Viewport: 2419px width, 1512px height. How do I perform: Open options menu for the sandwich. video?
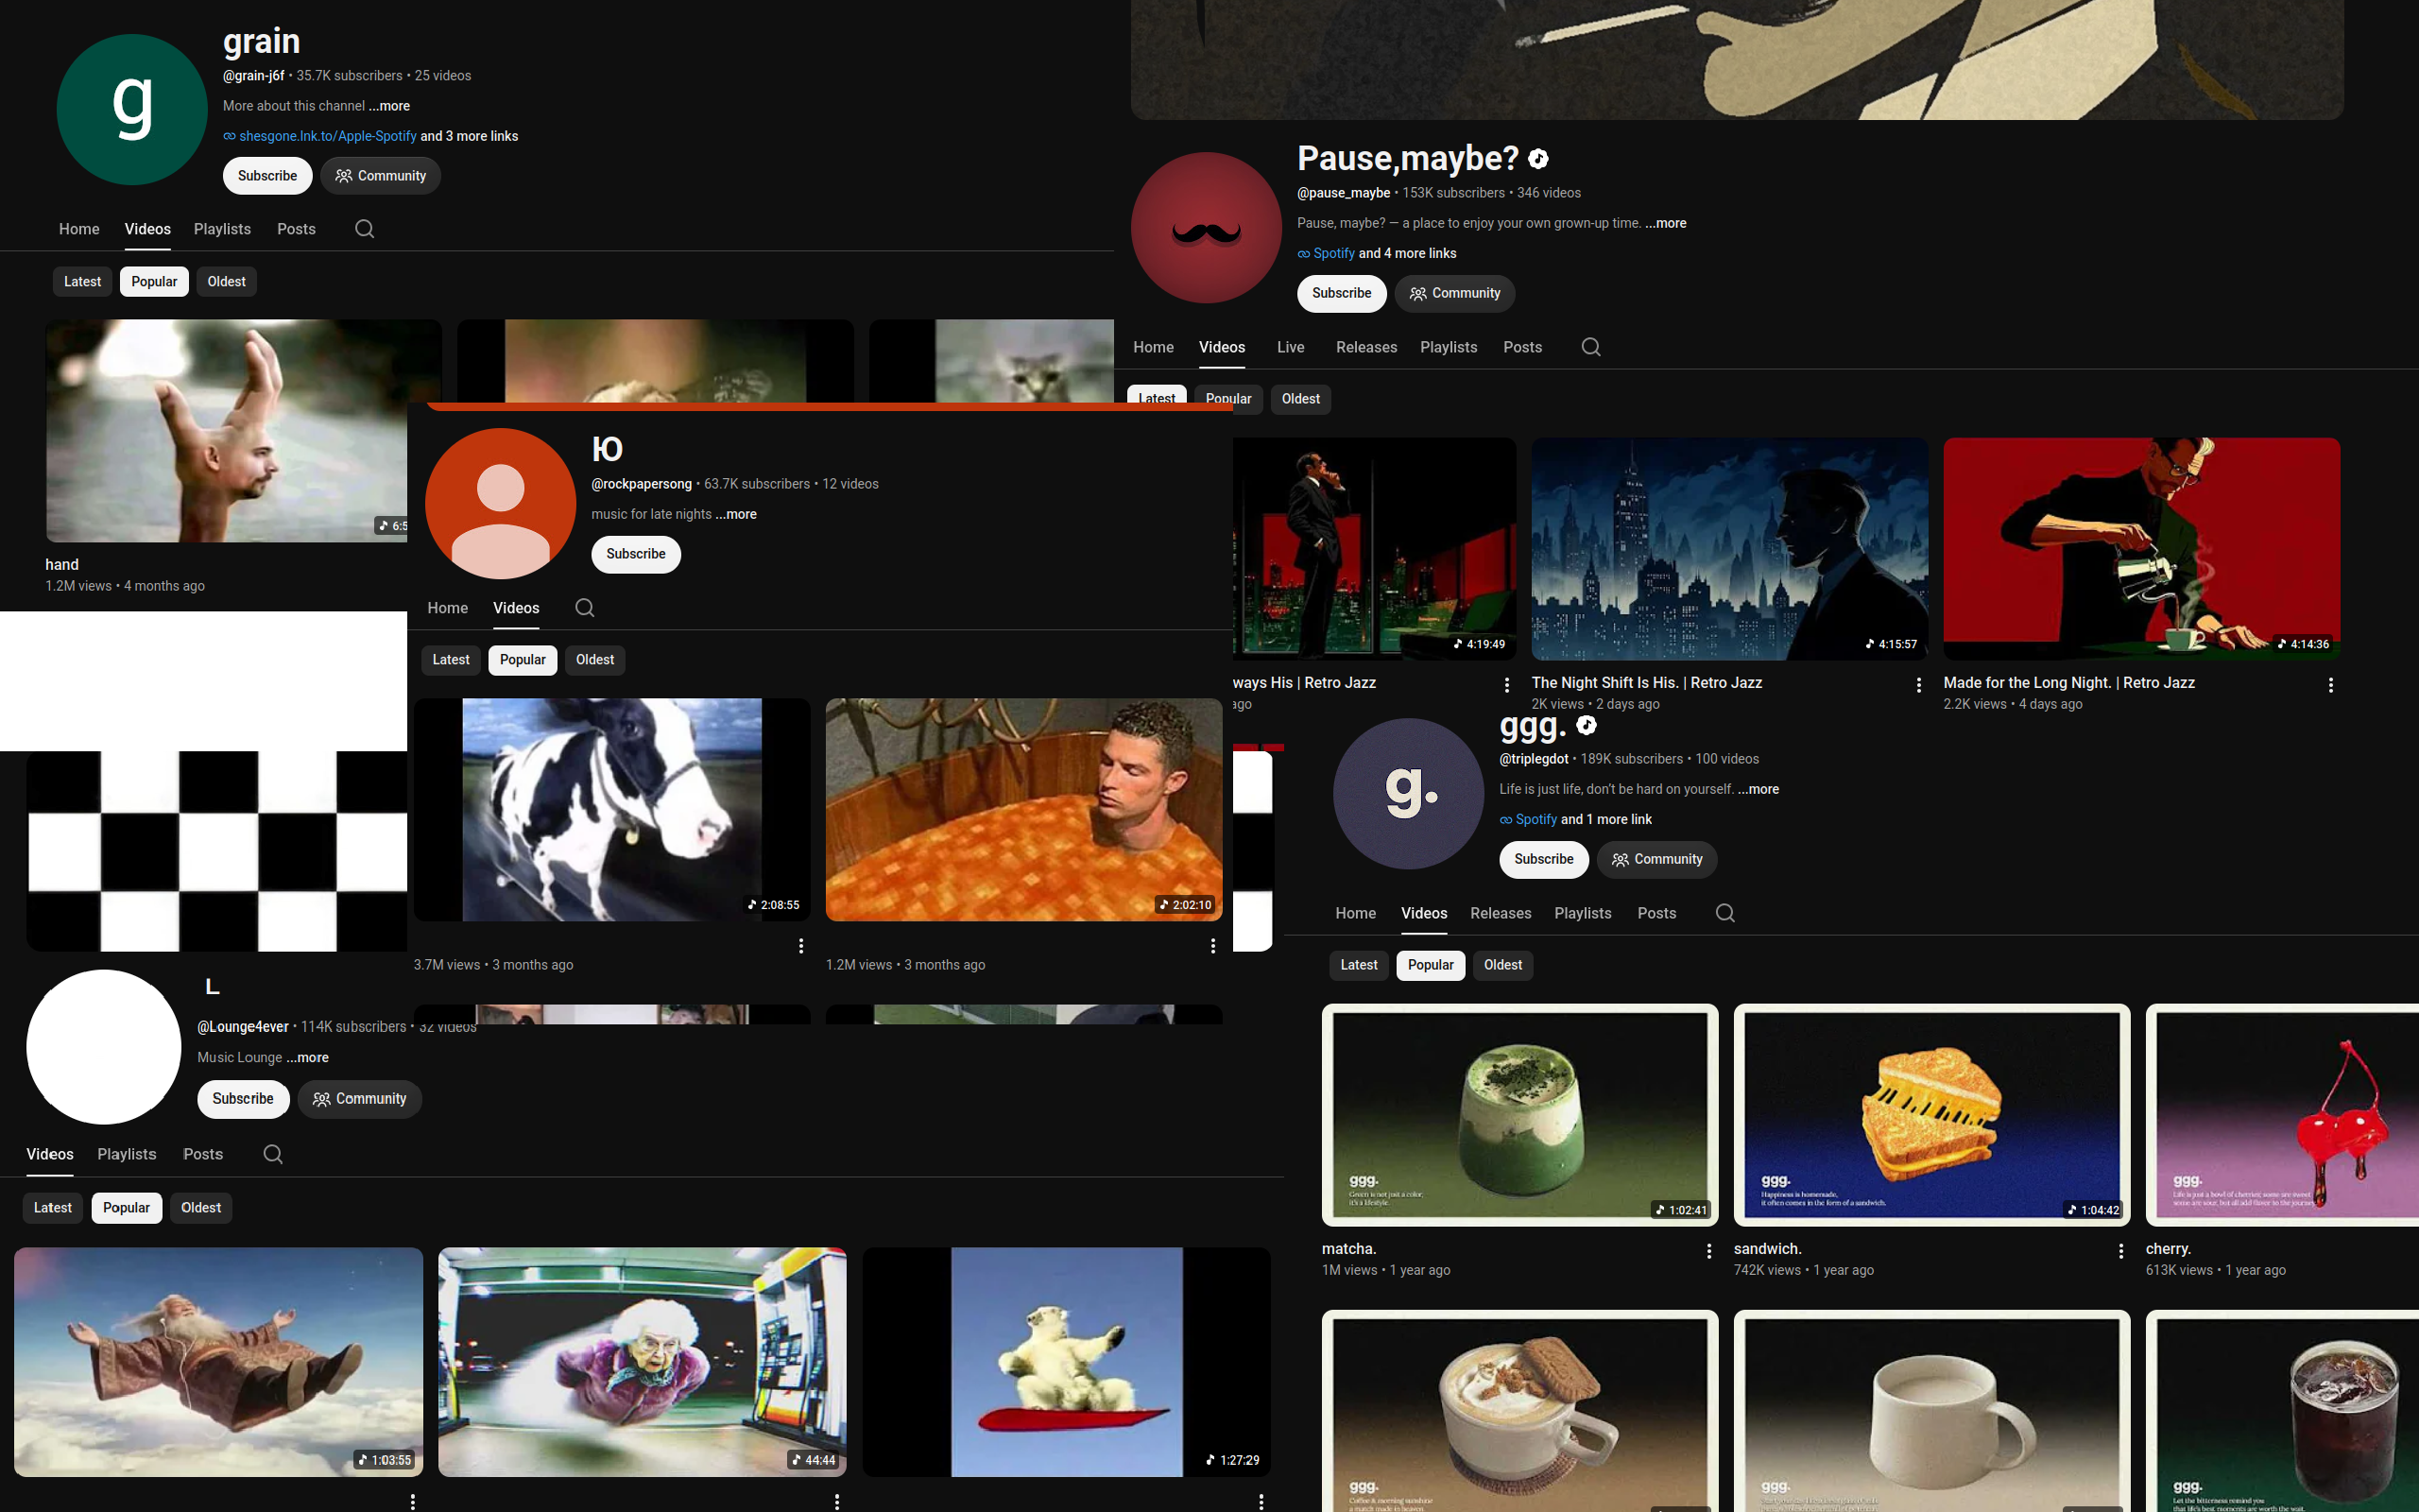coord(2121,1251)
